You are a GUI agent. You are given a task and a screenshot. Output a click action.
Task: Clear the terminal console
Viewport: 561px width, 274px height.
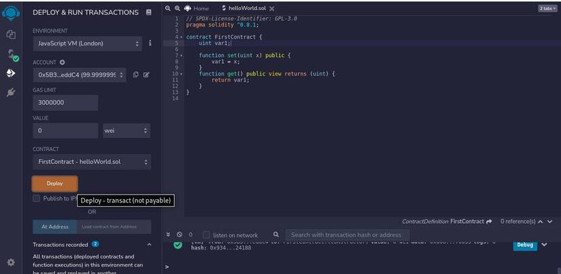[x=180, y=235]
